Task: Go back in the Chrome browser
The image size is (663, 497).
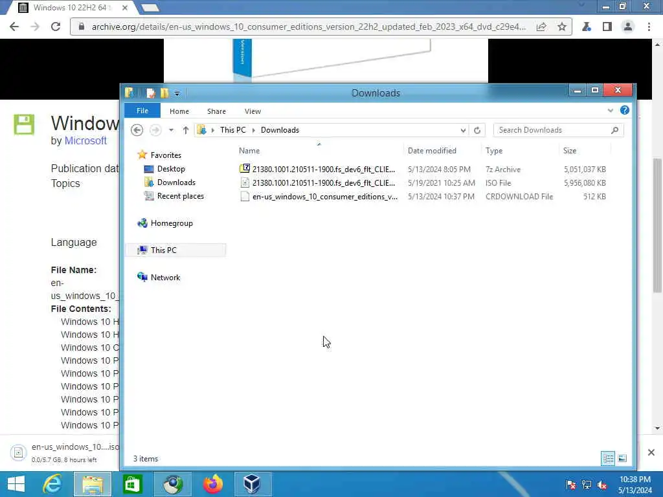Action: click(x=14, y=27)
